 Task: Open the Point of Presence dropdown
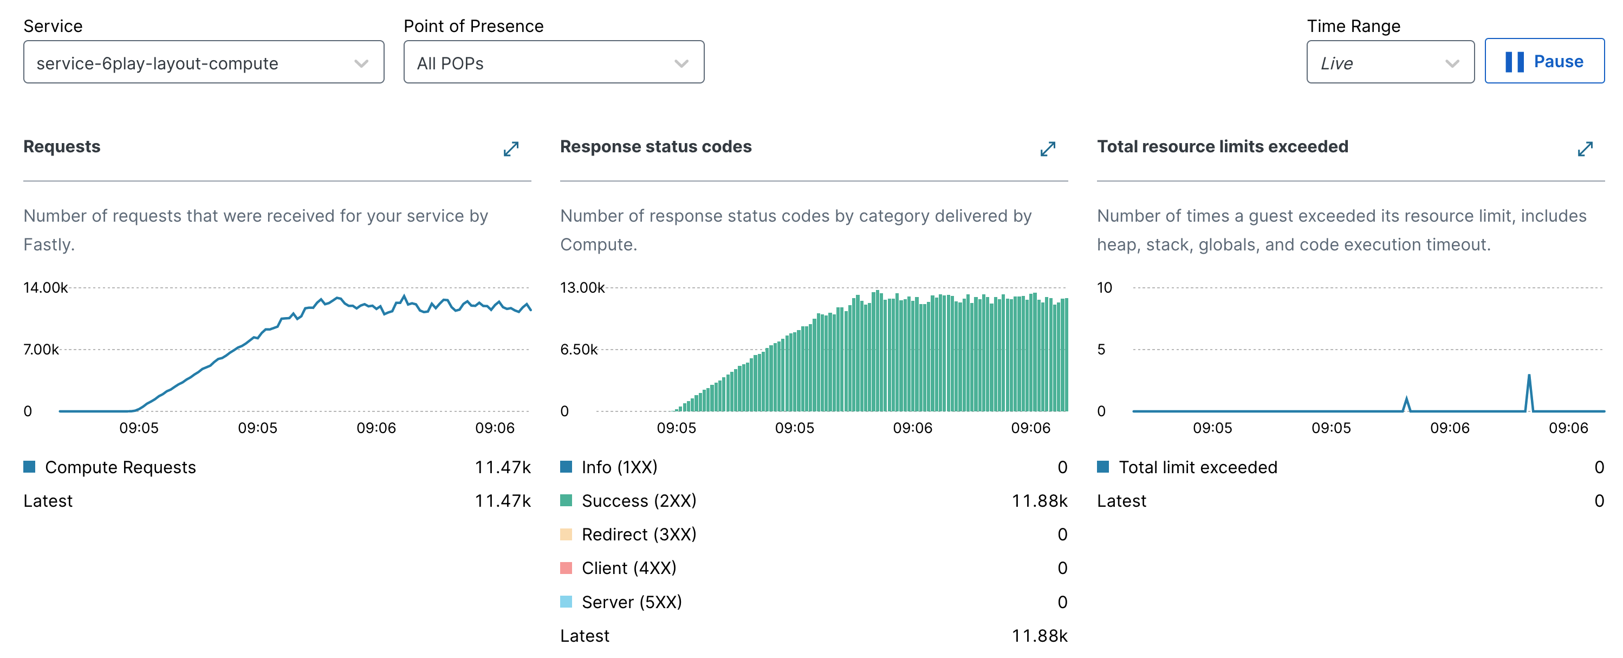[x=553, y=62]
